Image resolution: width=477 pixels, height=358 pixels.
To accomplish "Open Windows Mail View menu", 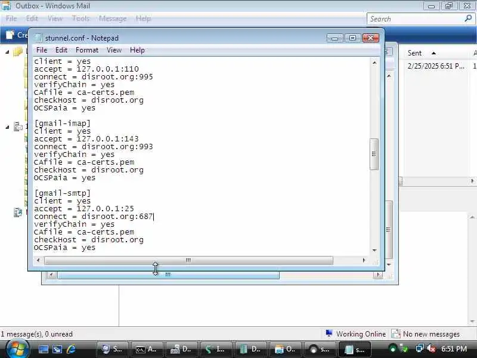I will coord(55,18).
